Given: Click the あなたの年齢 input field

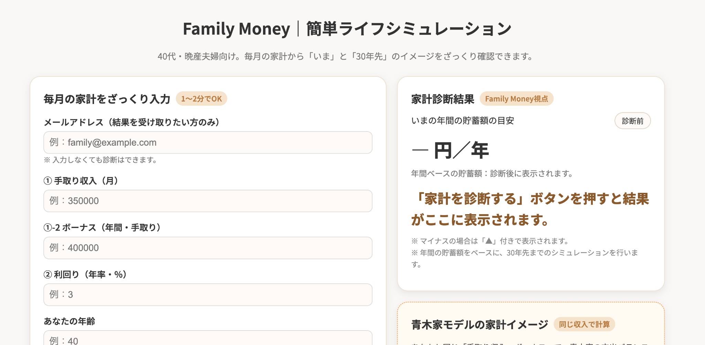Looking at the screenshot, I should [x=208, y=339].
